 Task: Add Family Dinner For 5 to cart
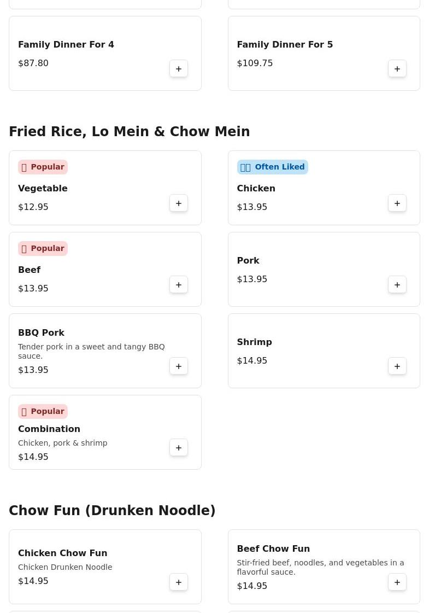click(397, 69)
